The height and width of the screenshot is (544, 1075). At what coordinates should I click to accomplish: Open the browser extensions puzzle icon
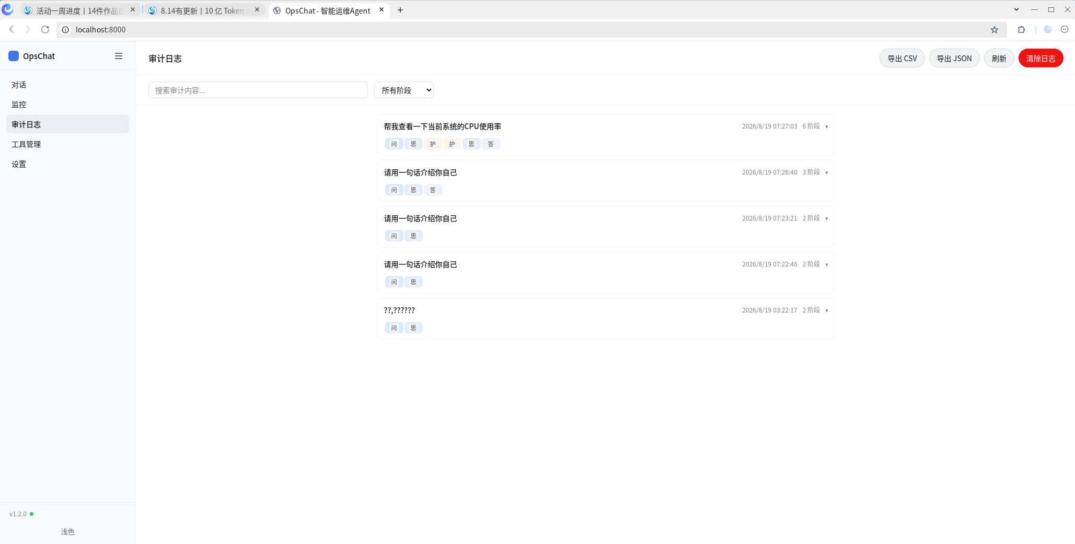tap(1021, 30)
